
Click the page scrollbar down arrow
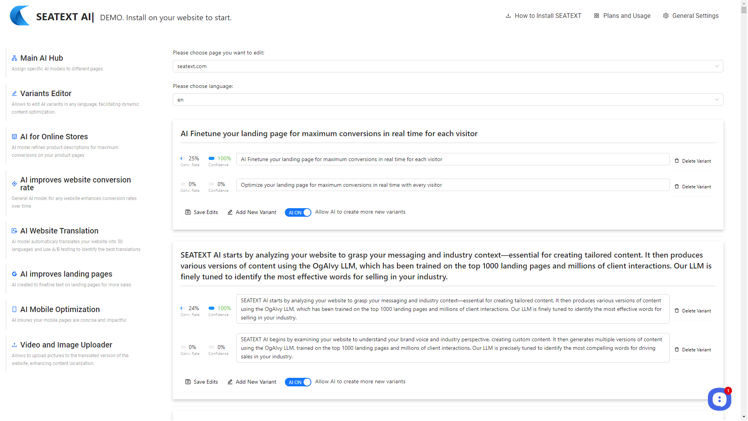[744, 417]
